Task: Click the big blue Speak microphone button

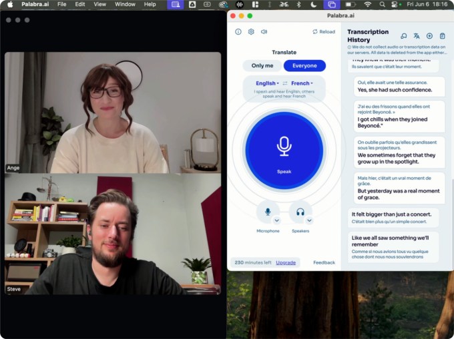Action: [284, 151]
